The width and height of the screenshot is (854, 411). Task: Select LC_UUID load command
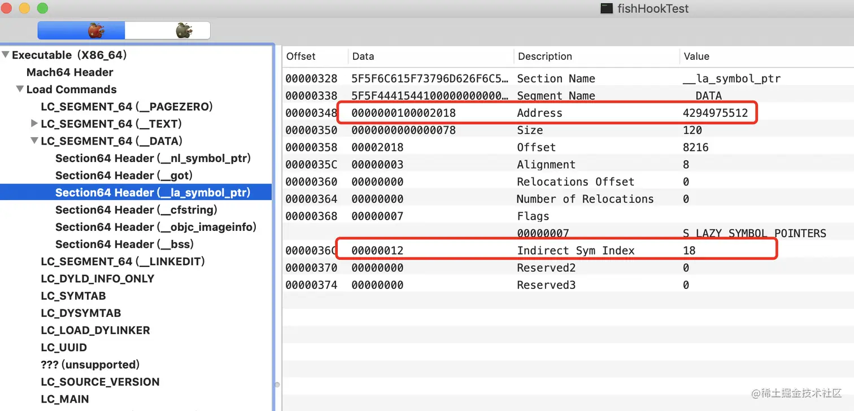[64, 347]
